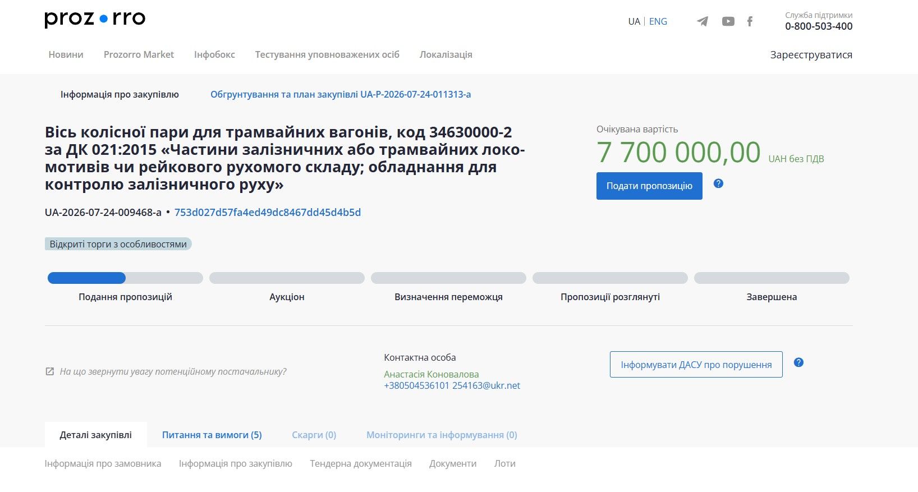This screenshot has width=918, height=492.
Task: Open the Інфобокс menu item
Action: pos(214,54)
